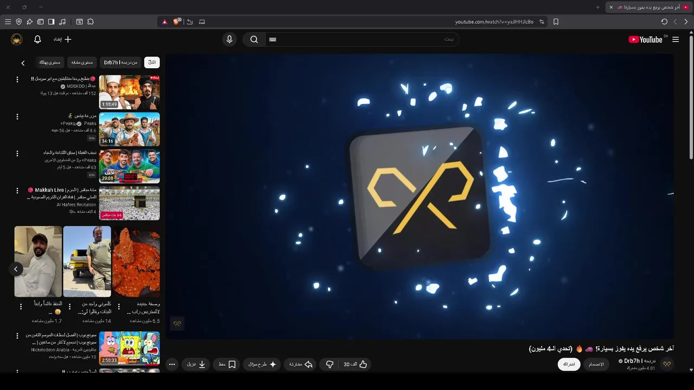Open options for the 6.5 million views short

(119, 307)
